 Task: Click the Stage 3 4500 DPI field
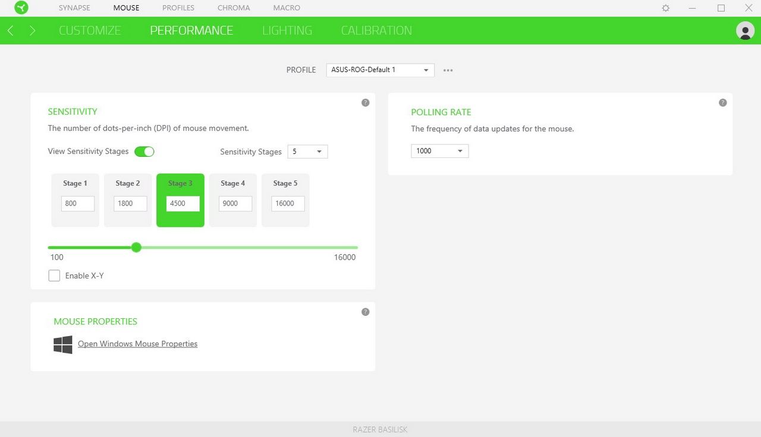[183, 204]
